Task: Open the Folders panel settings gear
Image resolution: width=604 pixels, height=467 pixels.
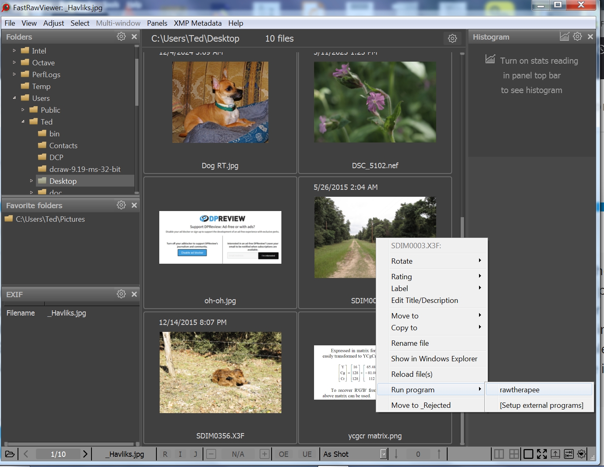Action: coord(121,37)
